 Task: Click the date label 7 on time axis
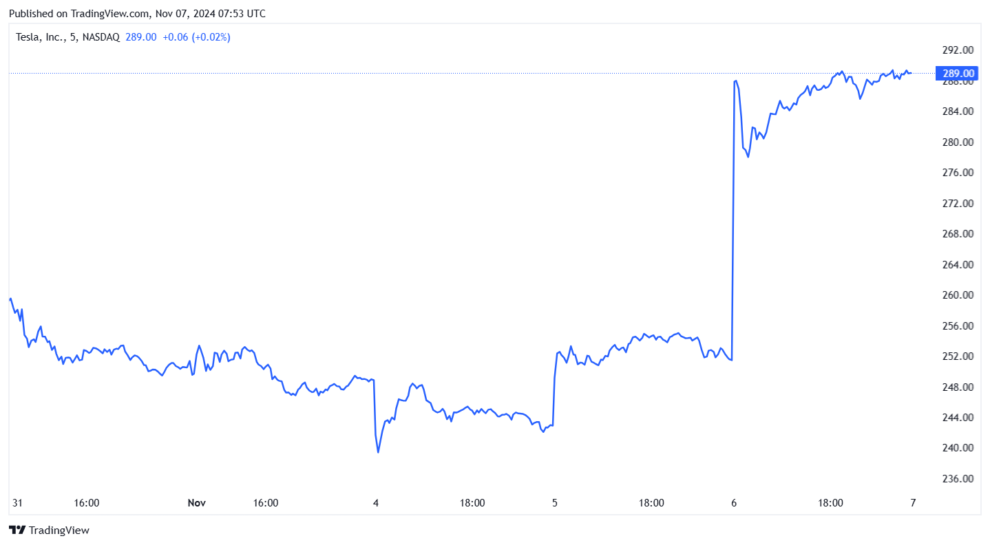coord(913,503)
